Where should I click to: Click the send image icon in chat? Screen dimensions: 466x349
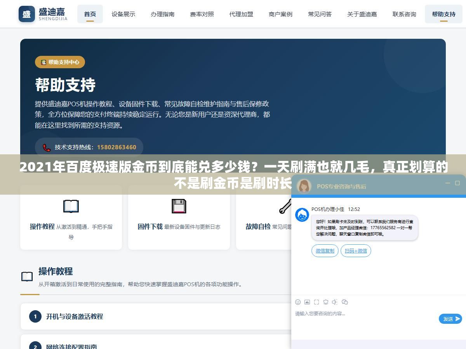(x=307, y=302)
